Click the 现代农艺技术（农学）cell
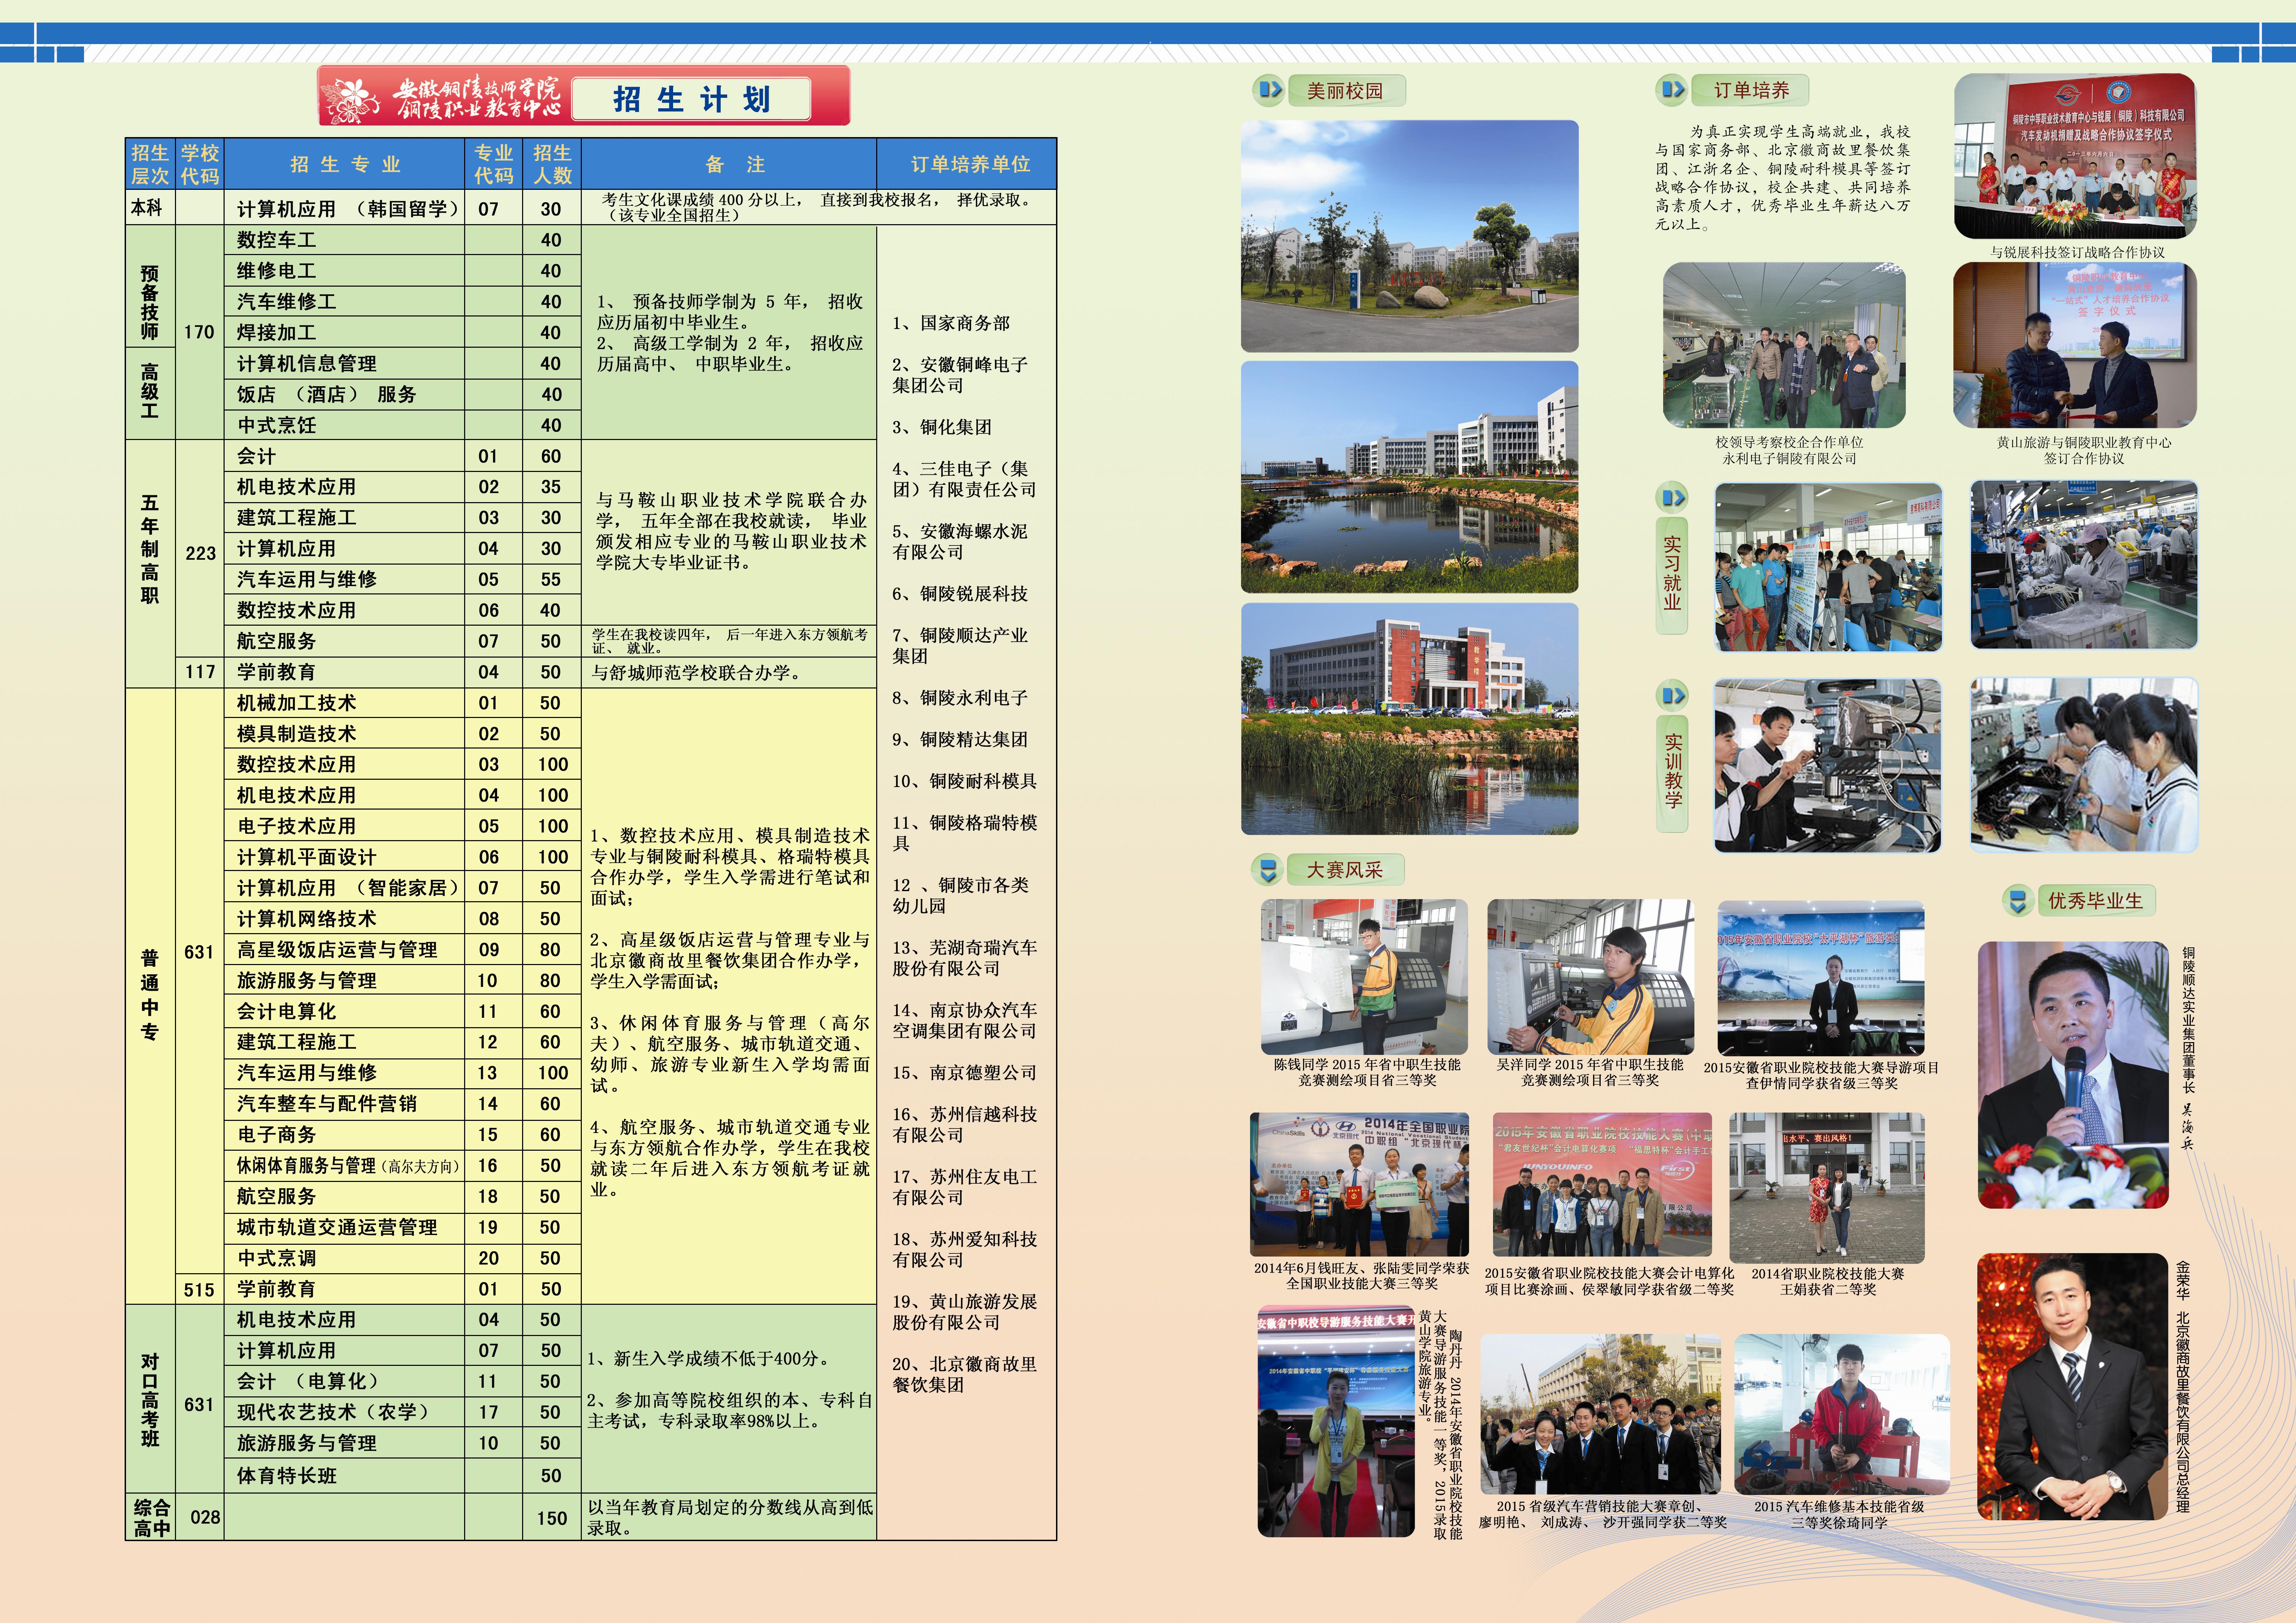 pyautogui.click(x=345, y=1412)
